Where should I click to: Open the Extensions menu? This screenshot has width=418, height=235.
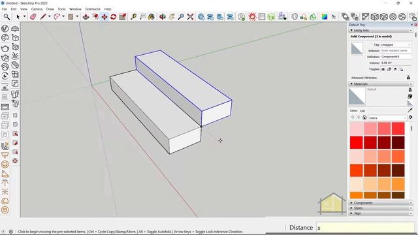[93, 9]
